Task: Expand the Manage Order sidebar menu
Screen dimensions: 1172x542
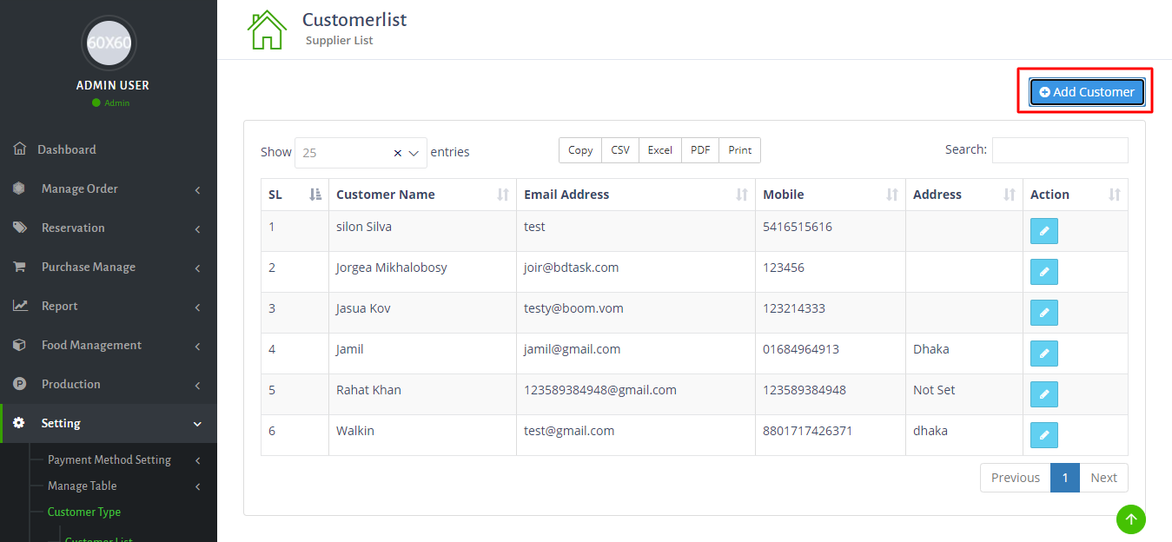Action: pyautogui.click(x=108, y=188)
